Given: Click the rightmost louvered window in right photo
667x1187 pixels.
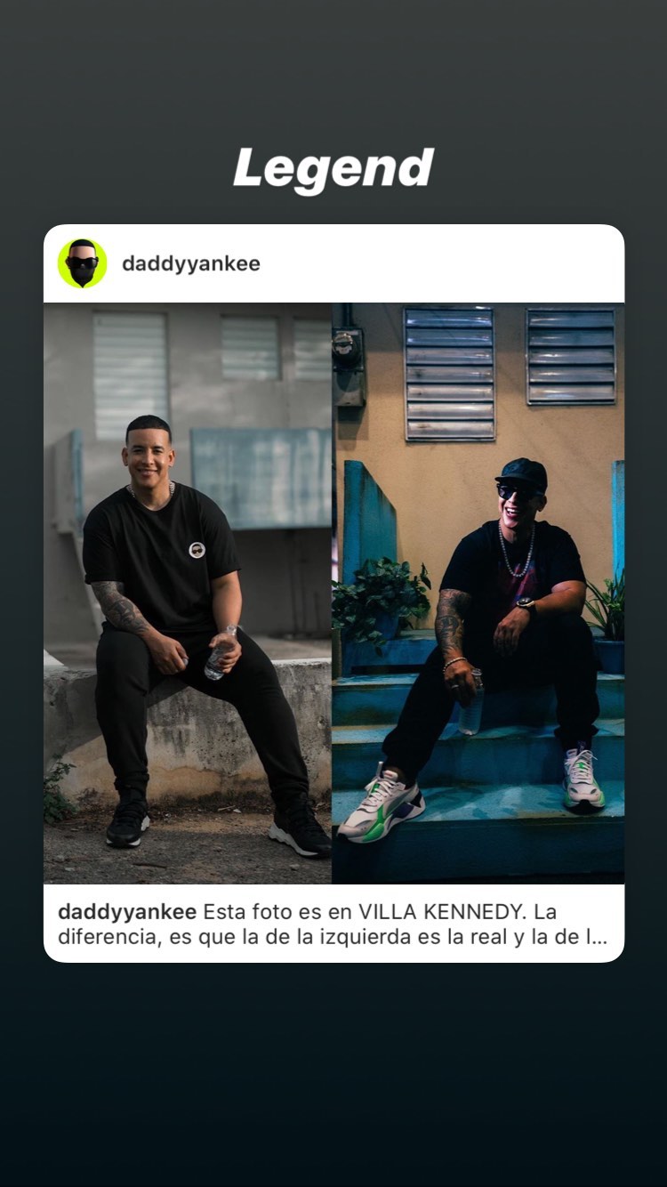Looking at the screenshot, I should pos(571,356).
